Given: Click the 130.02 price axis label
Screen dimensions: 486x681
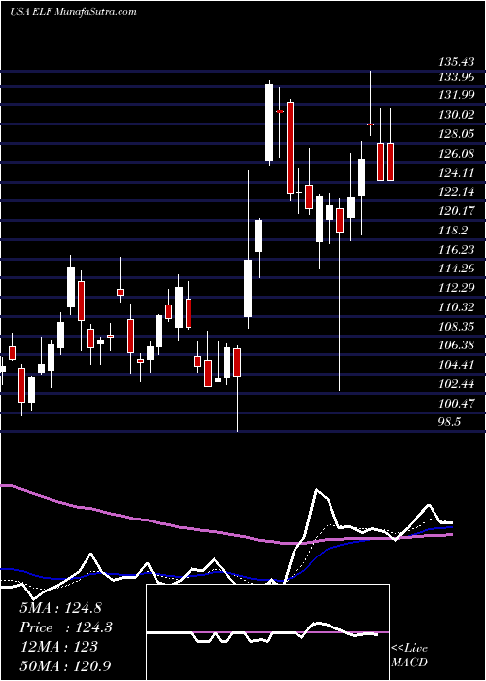Looking at the screenshot, I should click(x=457, y=115).
